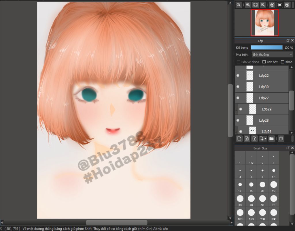
Task: Click the navigator preview thumbnail
Action: click(265, 22)
